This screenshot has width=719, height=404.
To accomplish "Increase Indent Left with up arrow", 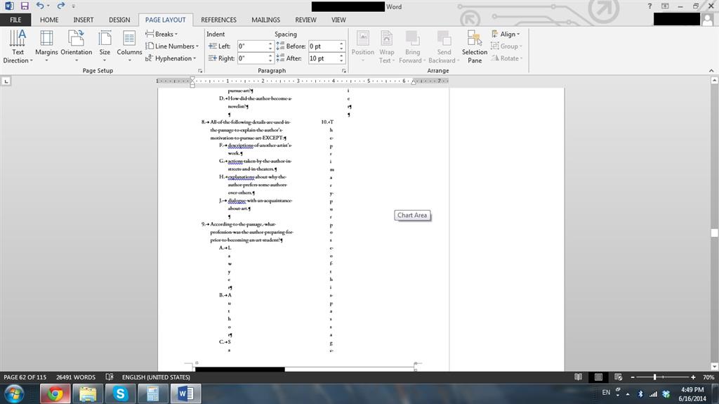I will [x=270, y=44].
